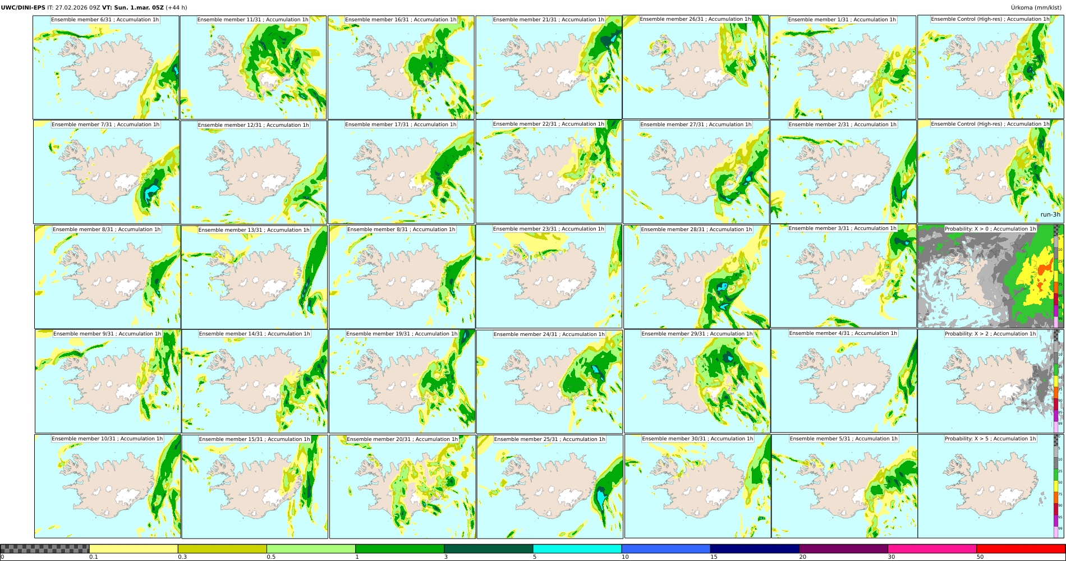Click the '0.3' tick on the bottom legend
Image resolution: width=1066 pixels, height=561 pixels.
tap(182, 557)
